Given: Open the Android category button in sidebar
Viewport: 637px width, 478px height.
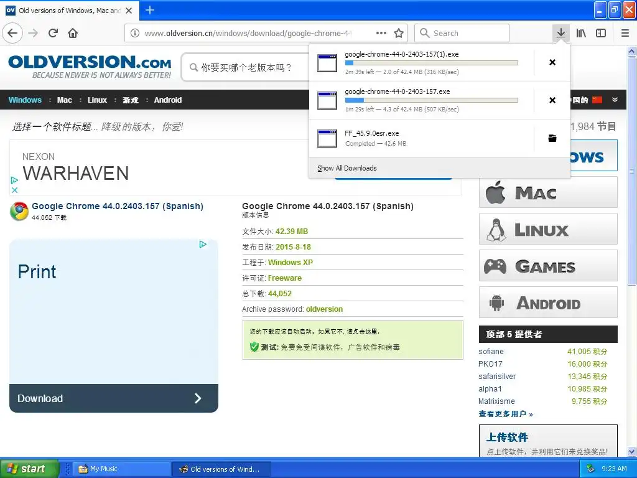Looking at the screenshot, I should coord(548,302).
